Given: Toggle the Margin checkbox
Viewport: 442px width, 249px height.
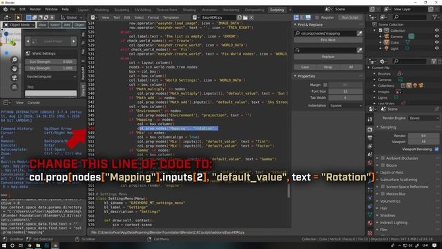Looking at the screenshot, I should pyautogui.click(x=325, y=84).
